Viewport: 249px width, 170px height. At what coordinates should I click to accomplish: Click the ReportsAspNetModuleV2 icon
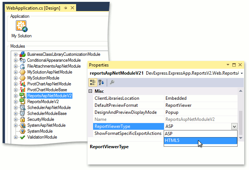23,96
